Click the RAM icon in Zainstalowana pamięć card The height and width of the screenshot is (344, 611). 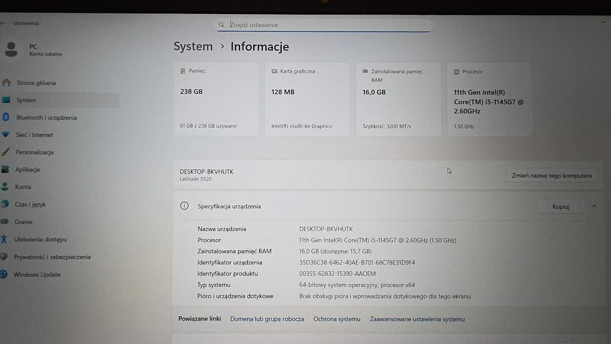click(x=365, y=71)
